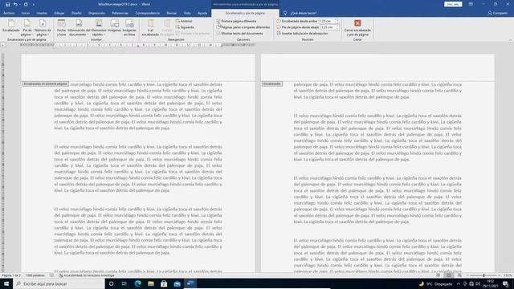Open the Archivo menu
Viewport: 514px width, 289px height.
click(x=9, y=13)
